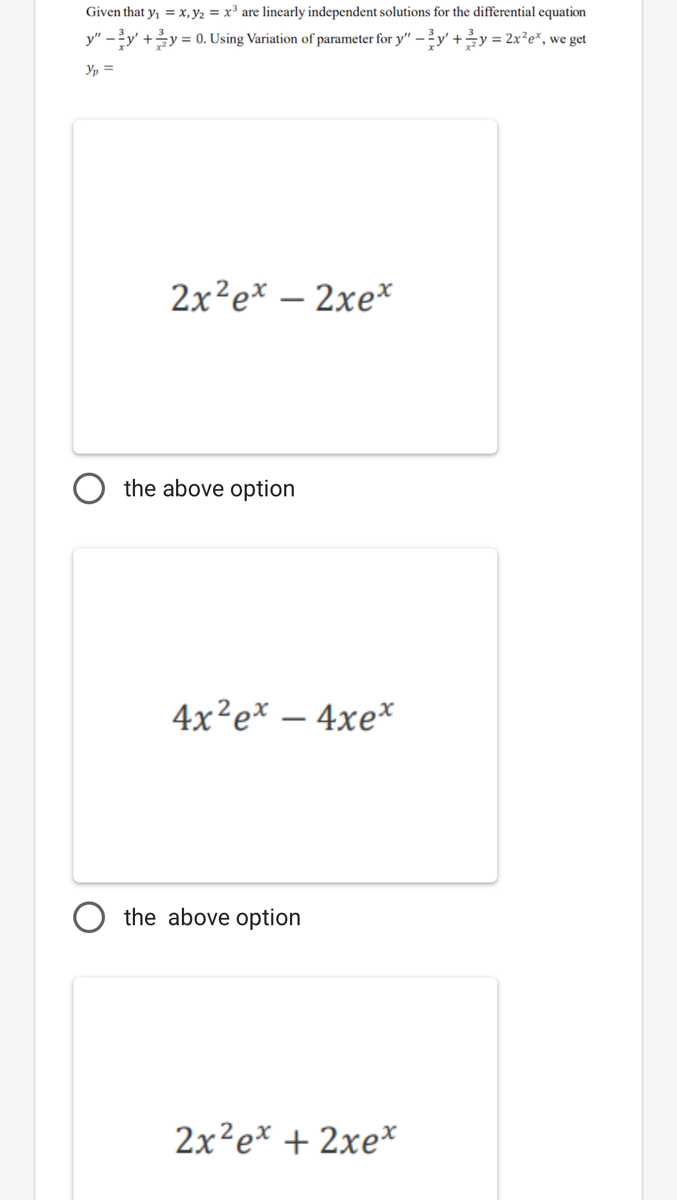Click the gray page margin on the left
The image size is (677, 1200).
(16, 527)
